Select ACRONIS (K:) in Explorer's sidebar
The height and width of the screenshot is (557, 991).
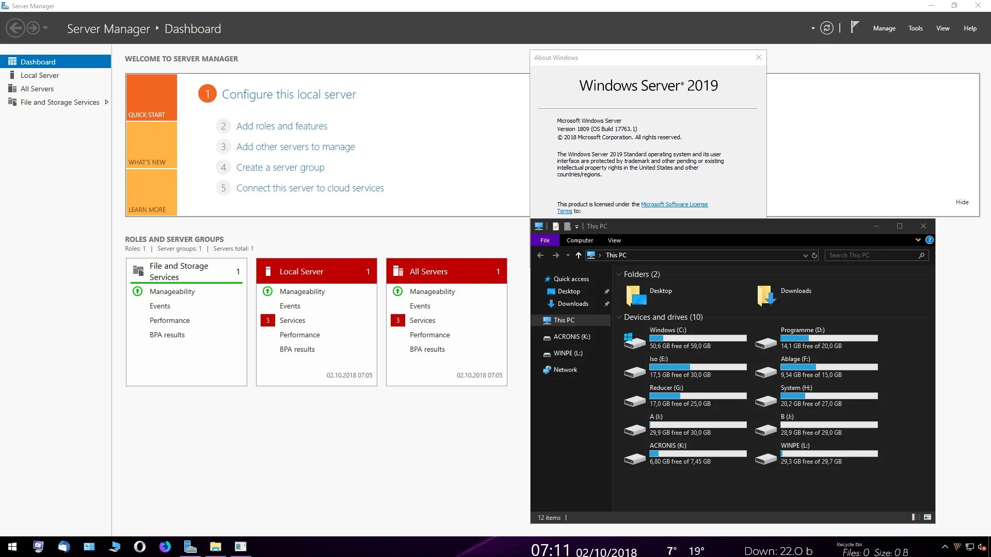(x=571, y=337)
